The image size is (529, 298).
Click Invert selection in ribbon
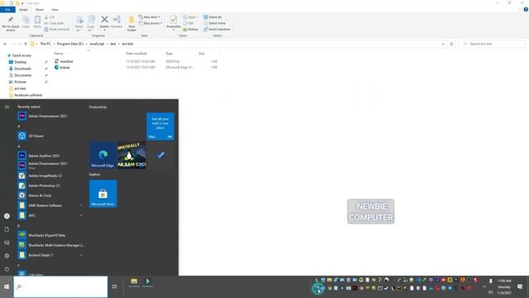pyautogui.click(x=217, y=30)
